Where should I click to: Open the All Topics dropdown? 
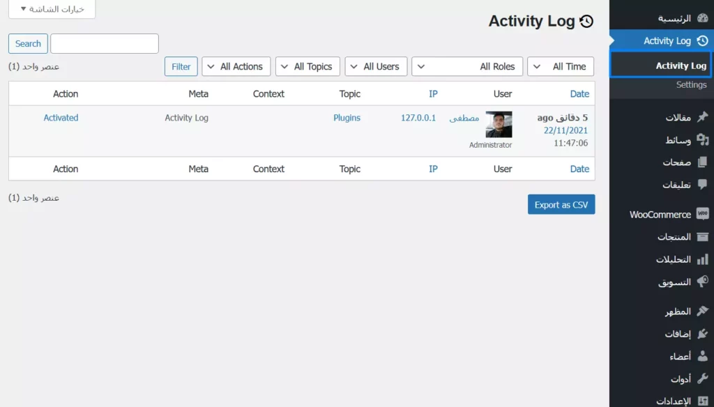[x=307, y=66]
